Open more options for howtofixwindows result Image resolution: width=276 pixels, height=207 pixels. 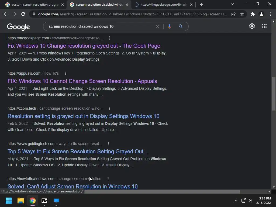tap(108, 179)
